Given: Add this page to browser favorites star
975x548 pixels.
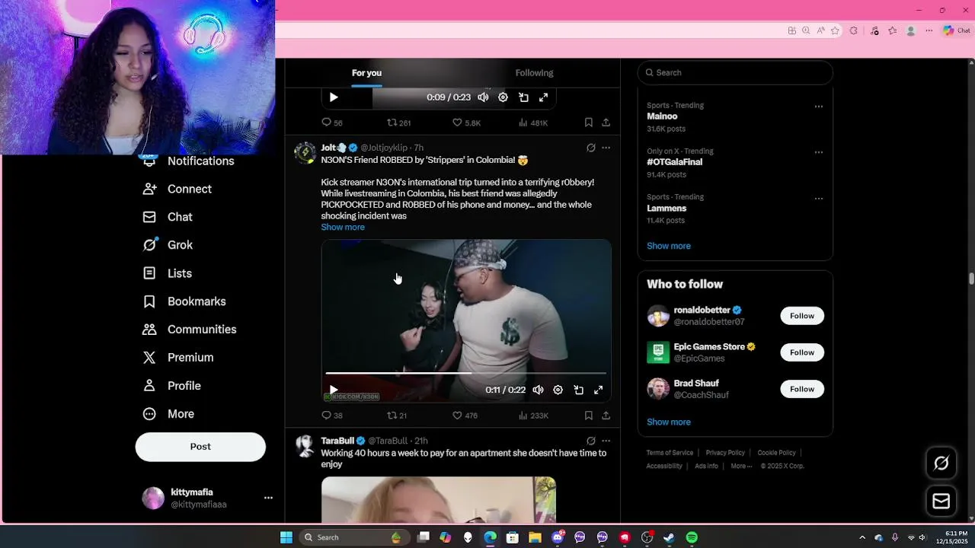Looking at the screenshot, I should 835,30.
